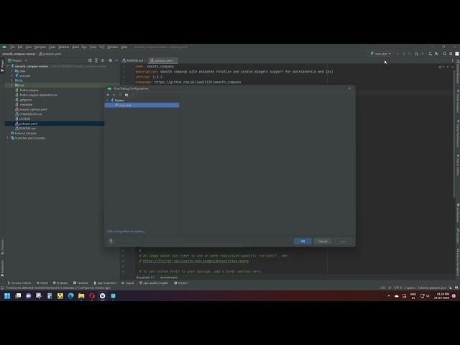460x345 pixels.
Task: Open File Explorer from taskbar
Action: pyautogui.click(x=81, y=295)
